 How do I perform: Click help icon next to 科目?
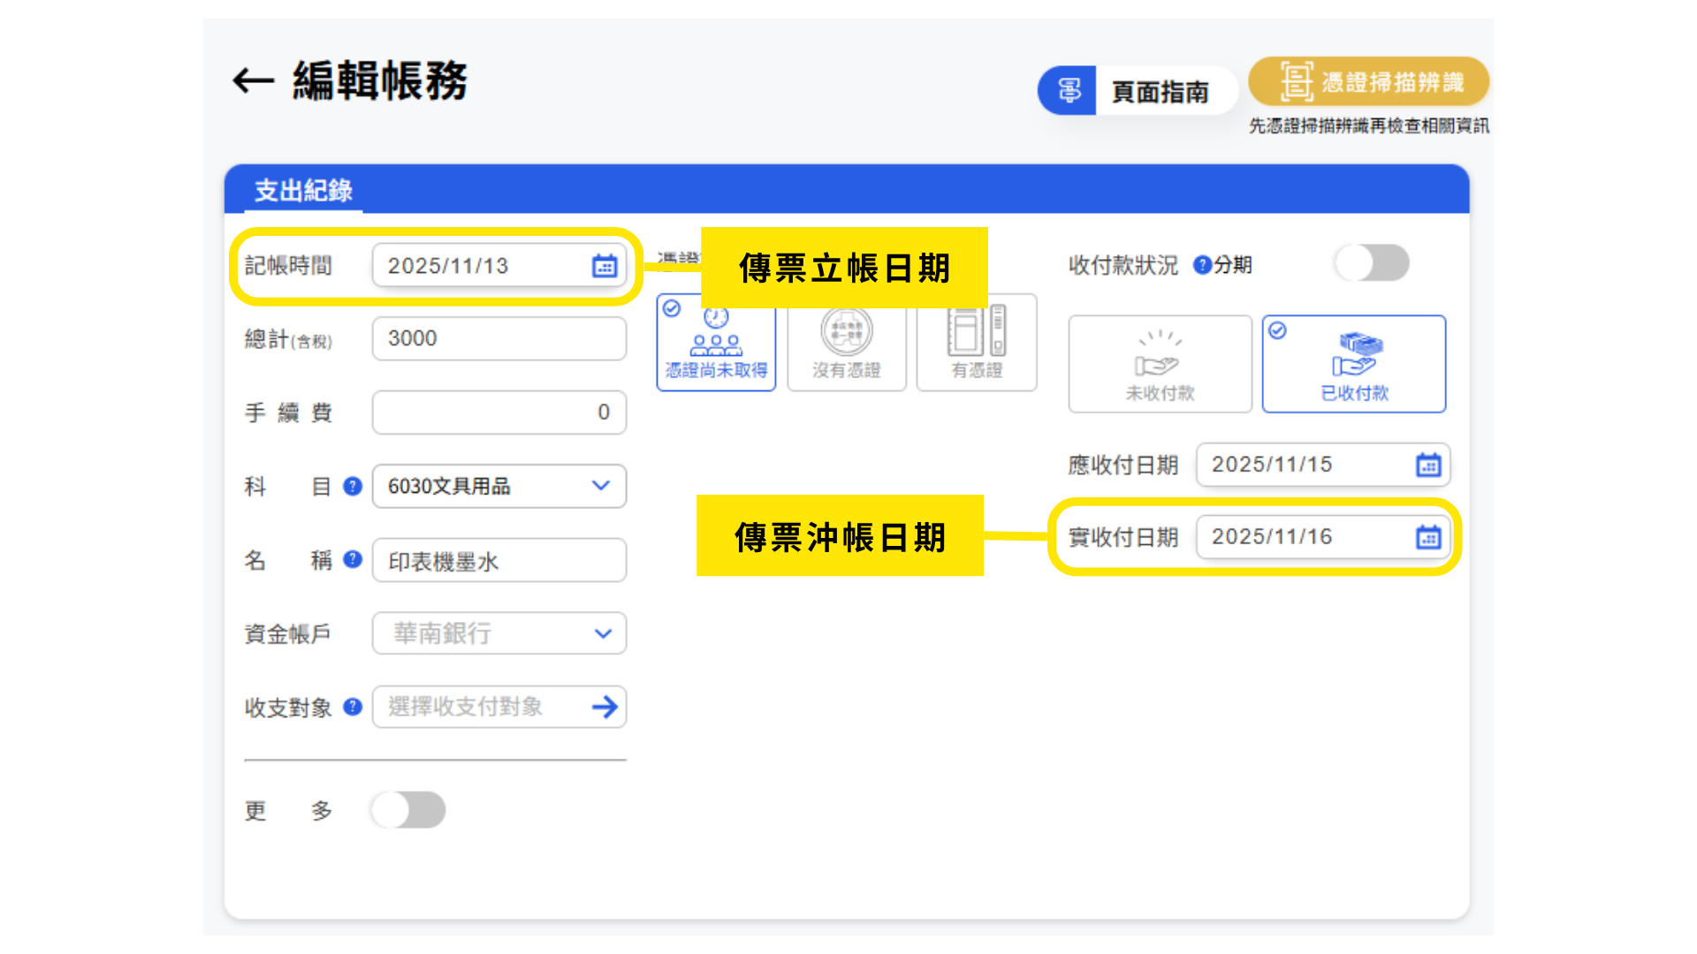coord(353,486)
